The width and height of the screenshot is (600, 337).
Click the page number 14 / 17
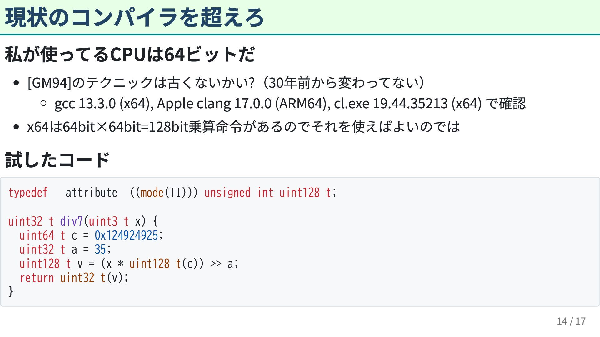click(x=571, y=321)
